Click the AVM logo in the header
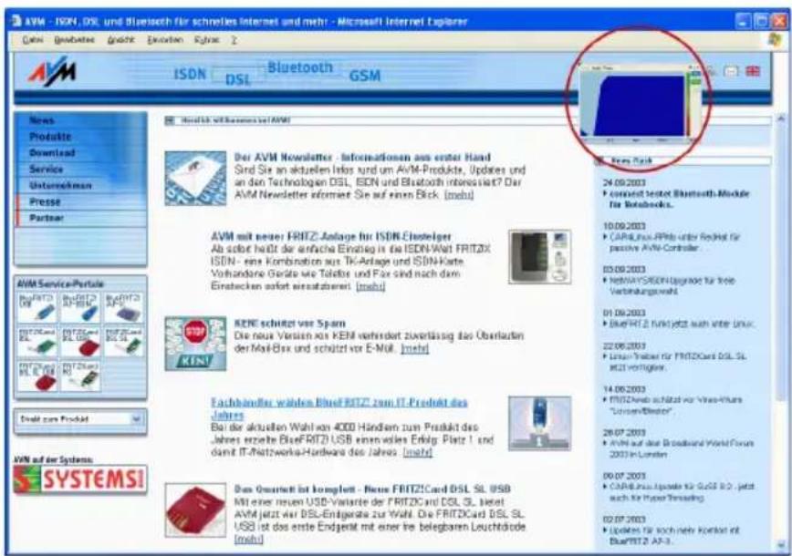792x556 pixels. (x=52, y=71)
